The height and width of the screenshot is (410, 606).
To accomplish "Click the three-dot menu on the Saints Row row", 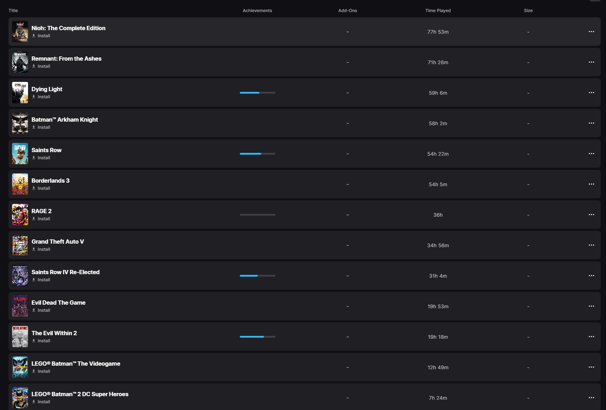I will pyautogui.click(x=591, y=154).
